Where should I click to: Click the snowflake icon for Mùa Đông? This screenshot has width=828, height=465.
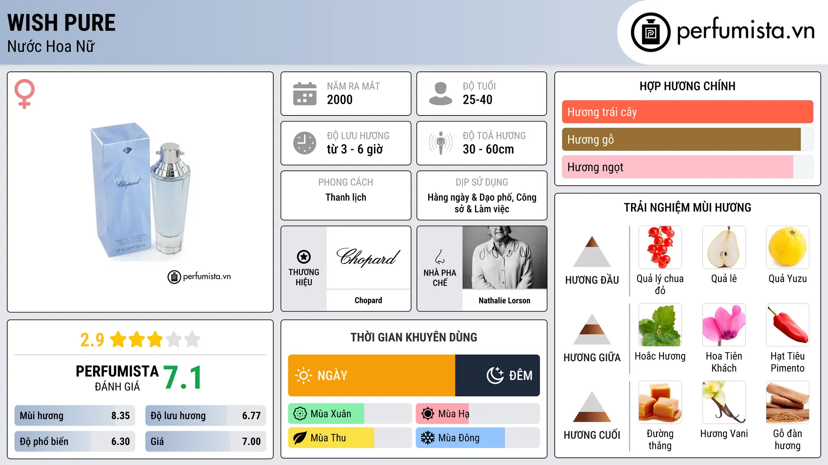pyautogui.click(x=428, y=438)
